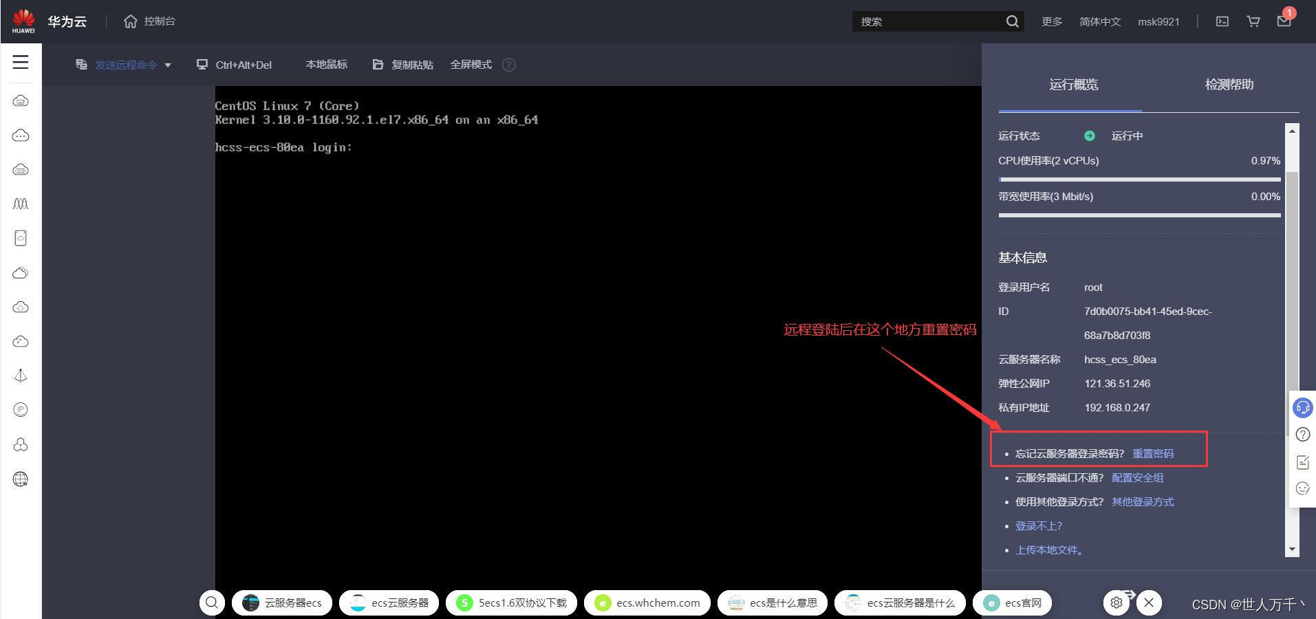Open the 更多 menu in the header

tap(1052, 21)
